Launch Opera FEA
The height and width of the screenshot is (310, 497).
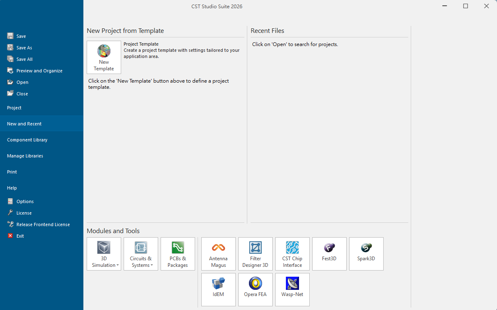pyautogui.click(x=255, y=289)
